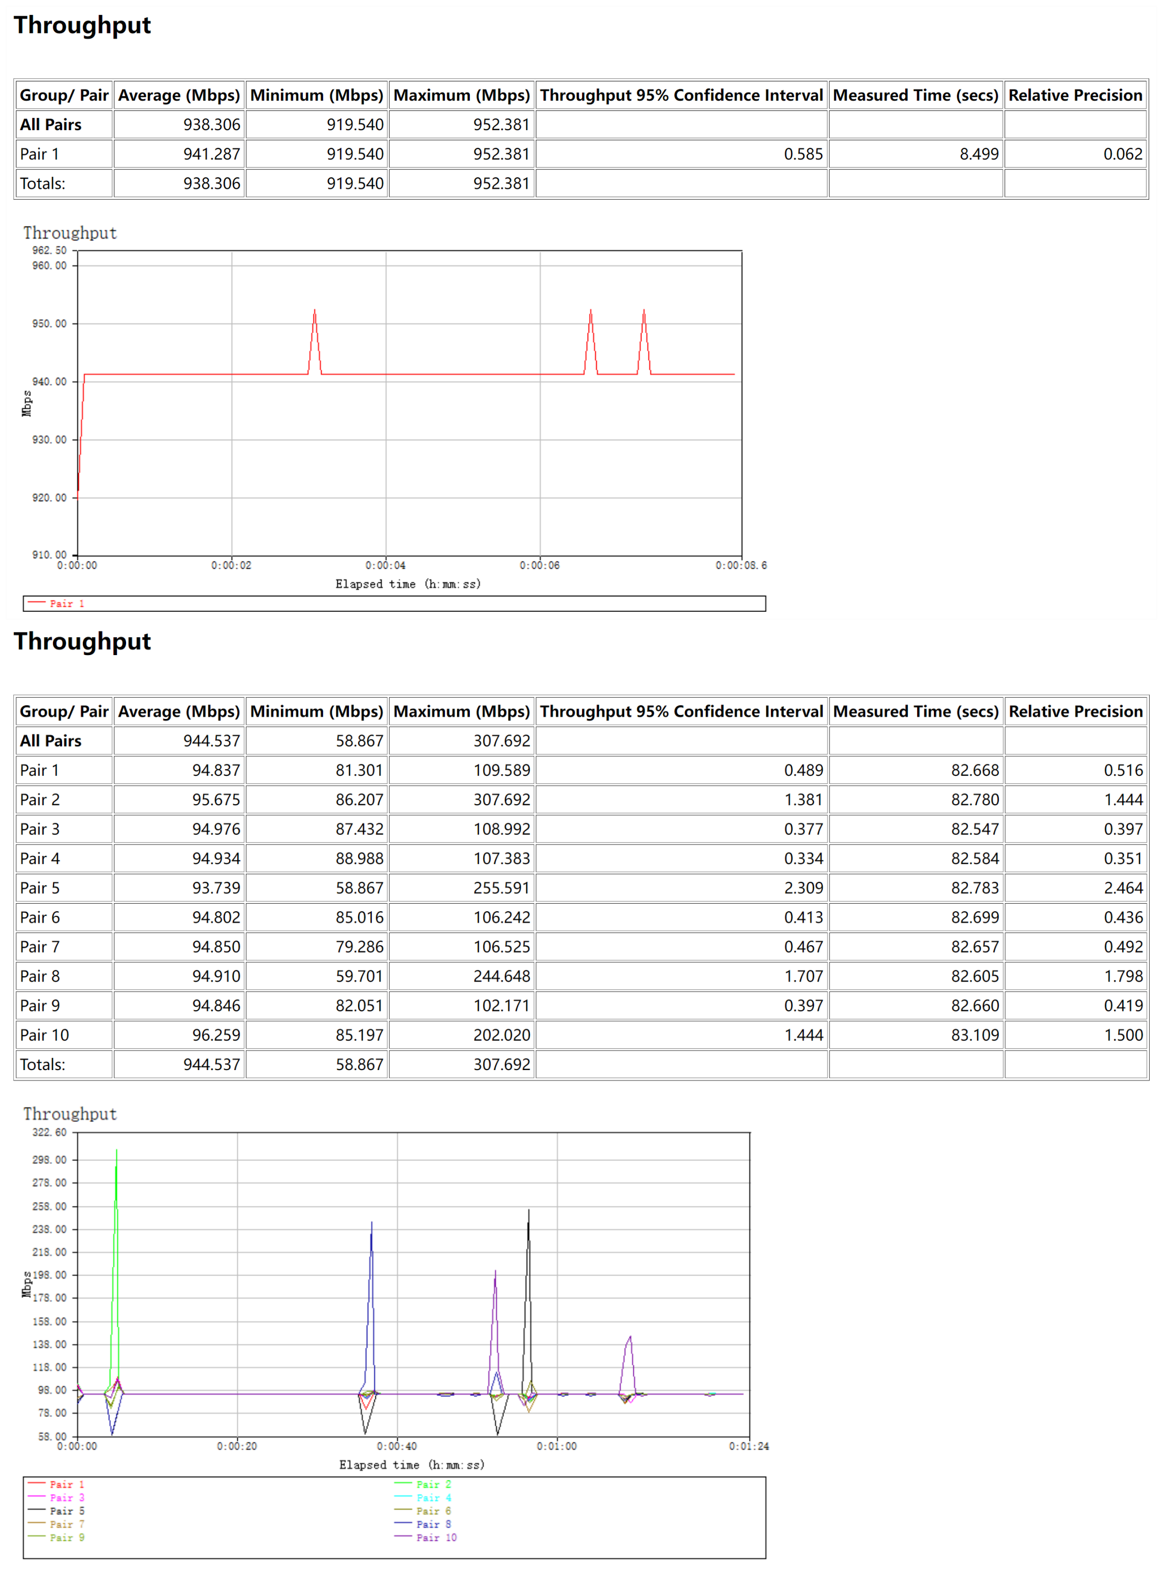Click the Pair 5 black legend entry

point(67,1511)
